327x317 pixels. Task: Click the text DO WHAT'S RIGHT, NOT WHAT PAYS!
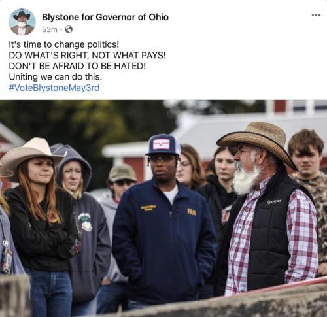point(87,55)
